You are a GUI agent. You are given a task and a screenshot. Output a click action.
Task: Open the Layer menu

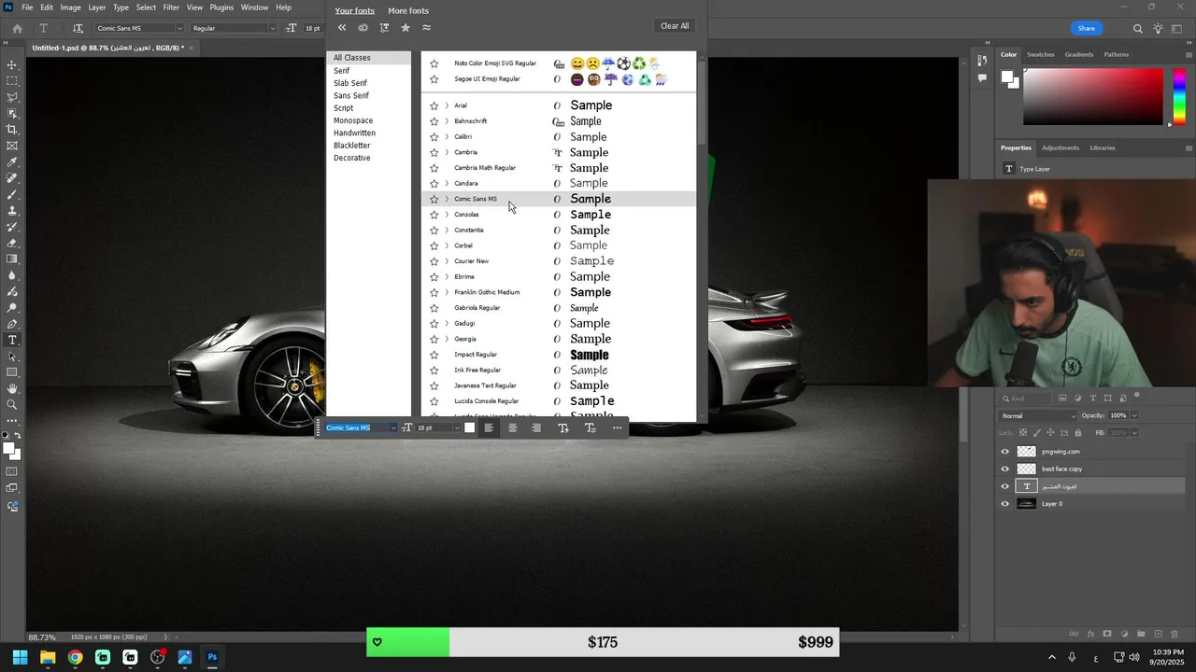tap(97, 7)
